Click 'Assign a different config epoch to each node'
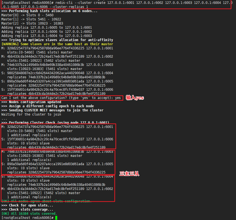This screenshot has height=220, width=236. [x=48, y=106]
